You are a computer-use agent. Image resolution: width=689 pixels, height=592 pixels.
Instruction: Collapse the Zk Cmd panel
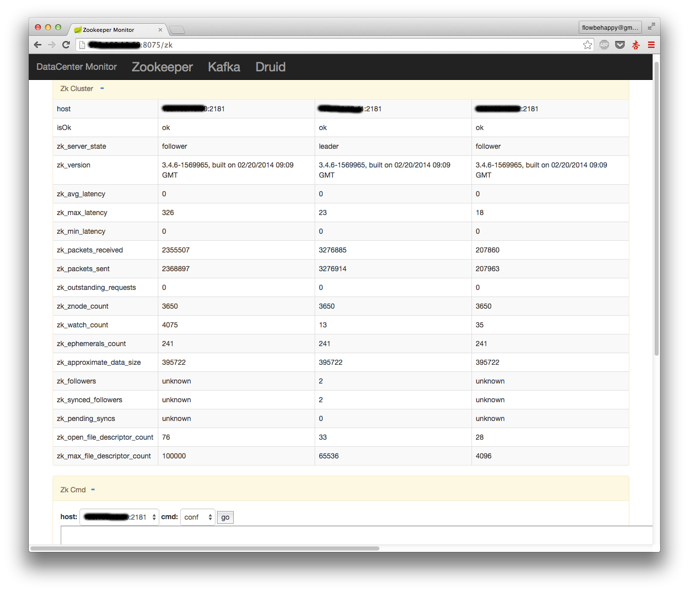click(93, 490)
